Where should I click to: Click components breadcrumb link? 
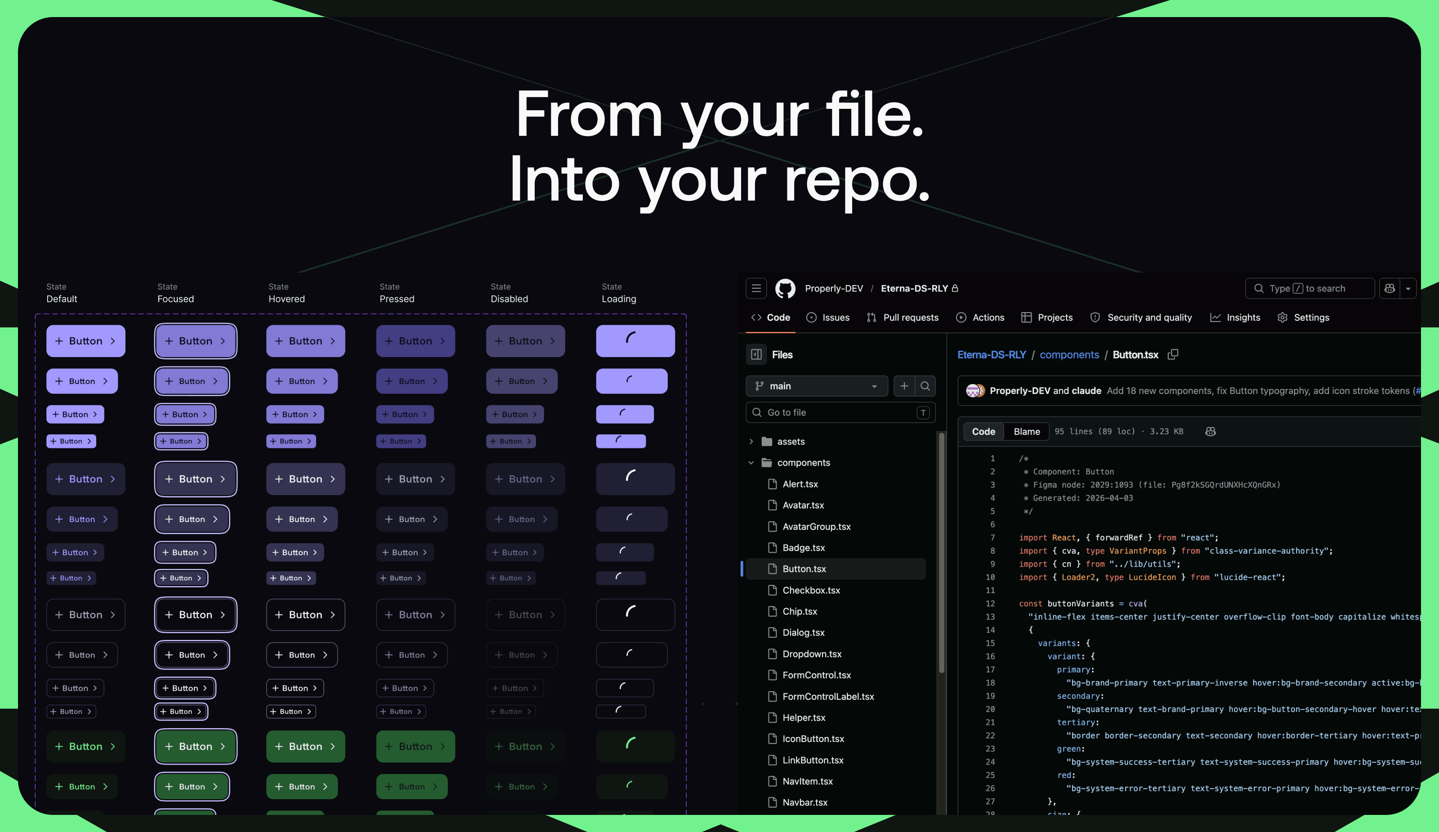tap(1069, 355)
